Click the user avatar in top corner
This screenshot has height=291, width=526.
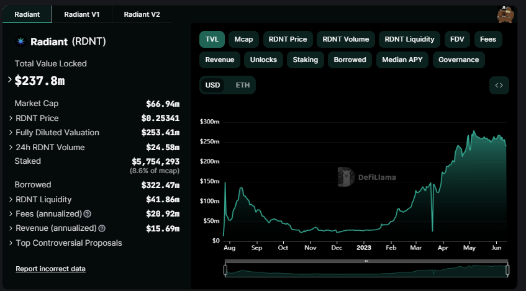(505, 14)
